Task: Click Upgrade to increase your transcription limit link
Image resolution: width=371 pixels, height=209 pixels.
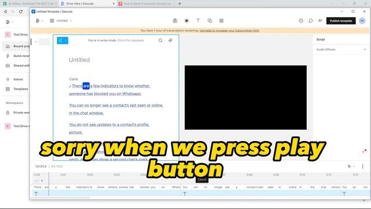Action: (x=230, y=31)
